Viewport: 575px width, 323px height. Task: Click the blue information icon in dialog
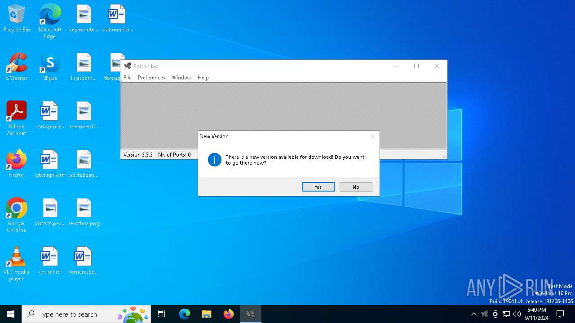point(215,160)
